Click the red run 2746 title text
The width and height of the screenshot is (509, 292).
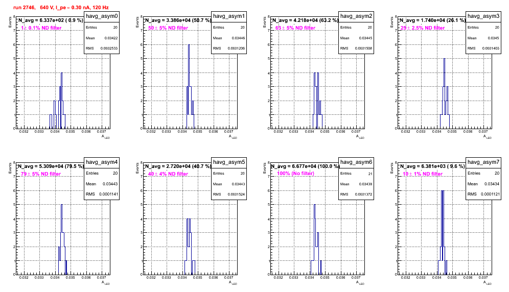(61, 8)
